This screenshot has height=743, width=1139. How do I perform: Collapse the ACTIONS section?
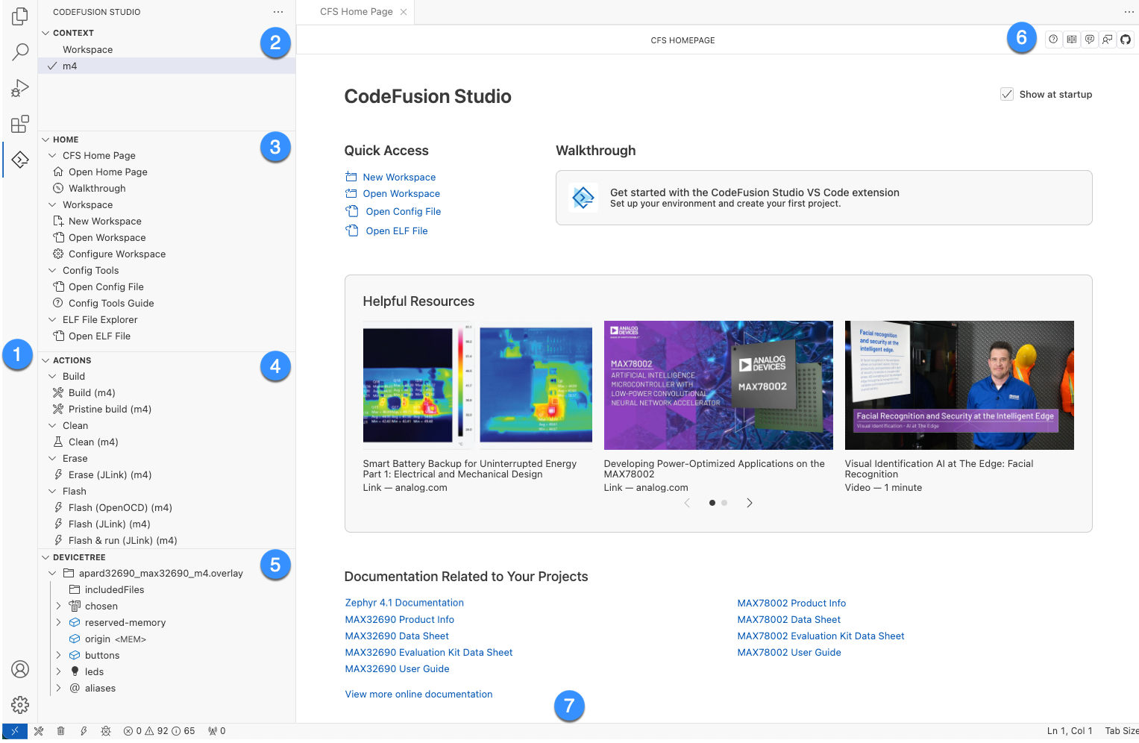[x=46, y=360]
